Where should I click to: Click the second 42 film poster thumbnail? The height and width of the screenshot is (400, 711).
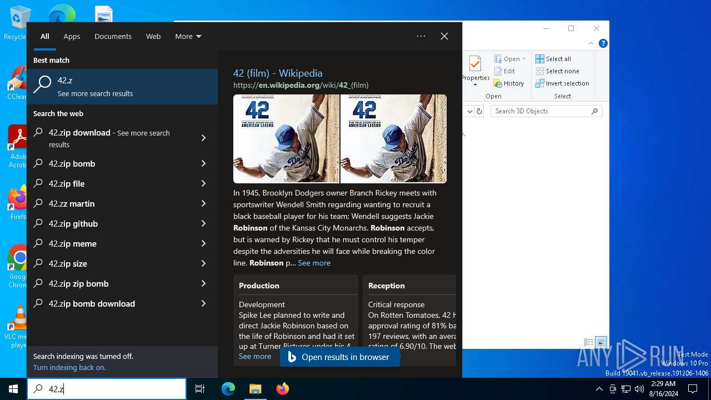click(x=393, y=138)
